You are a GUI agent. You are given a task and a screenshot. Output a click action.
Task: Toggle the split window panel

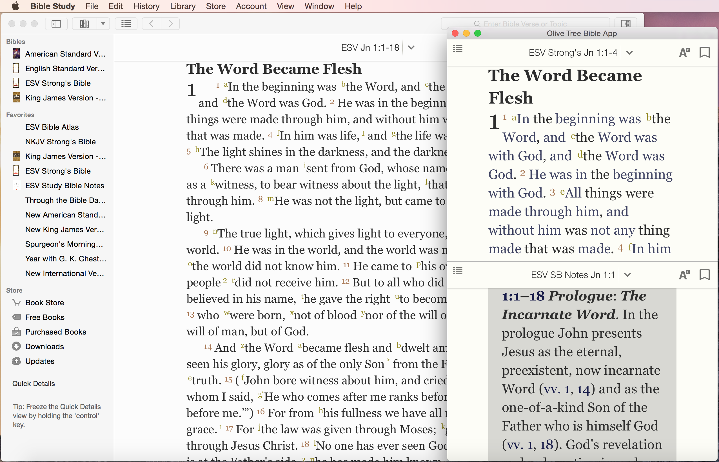(x=625, y=24)
